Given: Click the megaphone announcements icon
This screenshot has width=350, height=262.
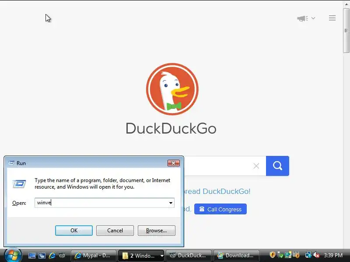Looking at the screenshot, I should [x=302, y=18].
